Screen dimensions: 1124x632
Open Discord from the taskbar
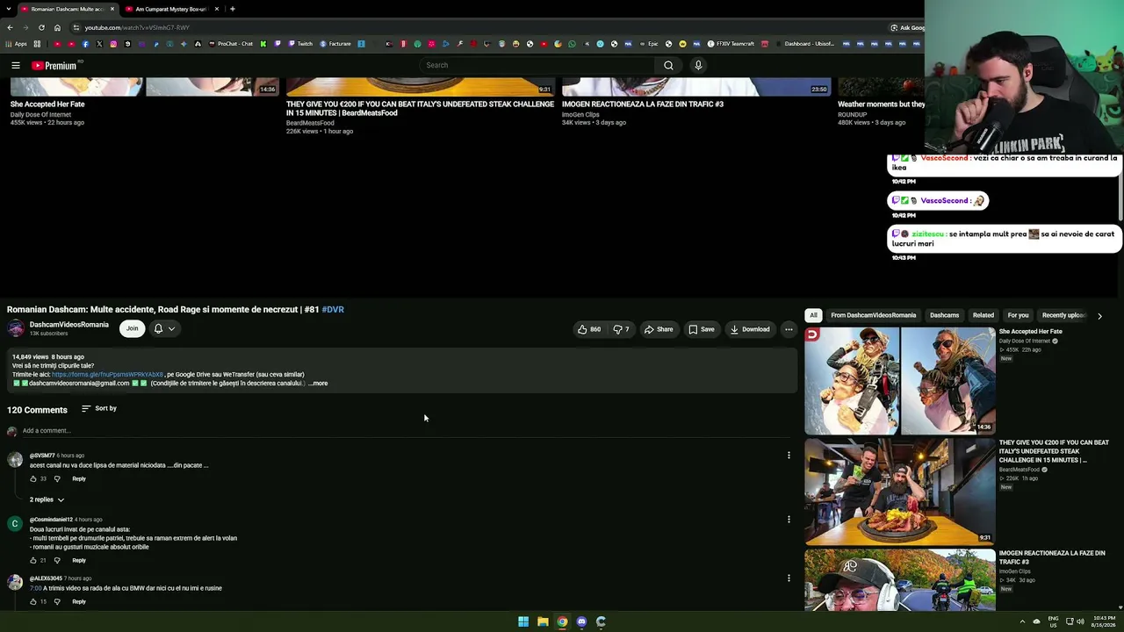click(x=581, y=621)
